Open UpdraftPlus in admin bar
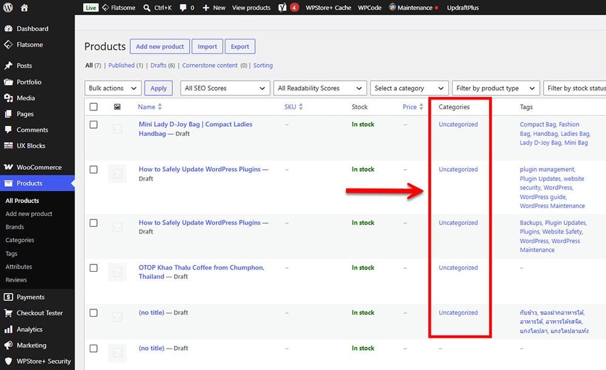 click(462, 7)
